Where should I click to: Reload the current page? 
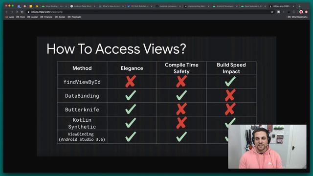pos(17,12)
